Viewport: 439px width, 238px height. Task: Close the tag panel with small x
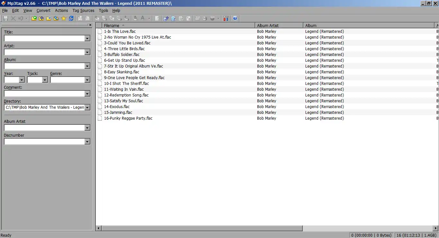[x=90, y=25]
